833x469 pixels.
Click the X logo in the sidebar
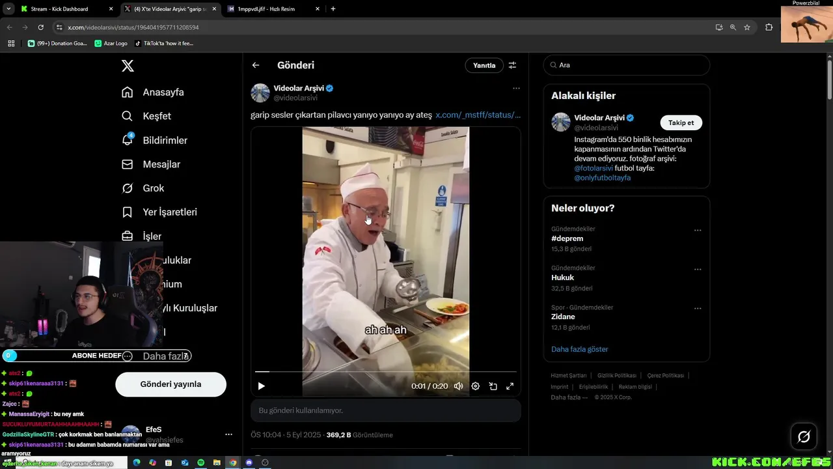[128, 66]
